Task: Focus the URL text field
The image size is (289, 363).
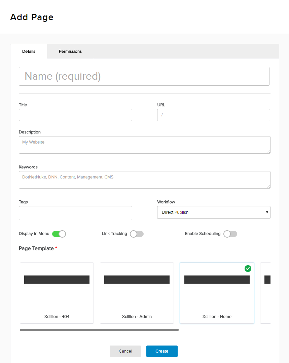Action: (214, 115)
